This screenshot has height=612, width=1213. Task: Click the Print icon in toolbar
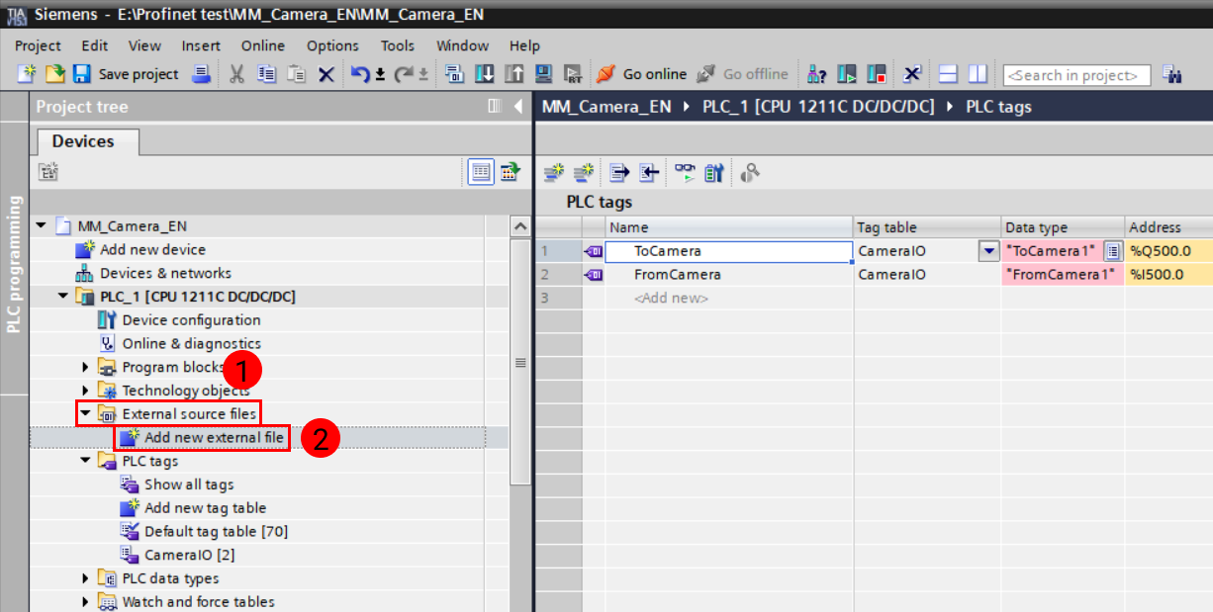pyautogui.click(x=201, y=74)
